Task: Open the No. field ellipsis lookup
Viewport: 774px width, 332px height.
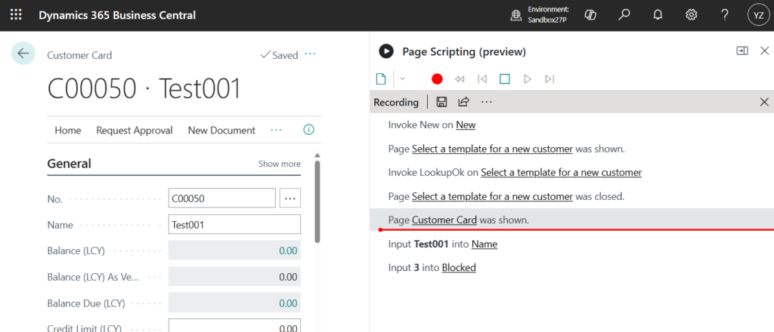Action: pyautogui.click(x=290, y=198)
